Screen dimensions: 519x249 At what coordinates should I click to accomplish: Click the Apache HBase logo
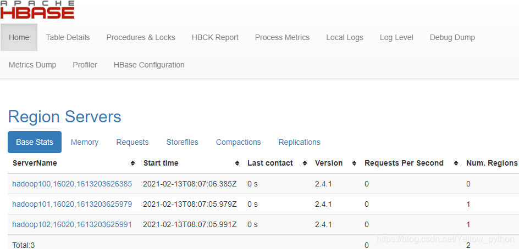[x=37, y=10]
